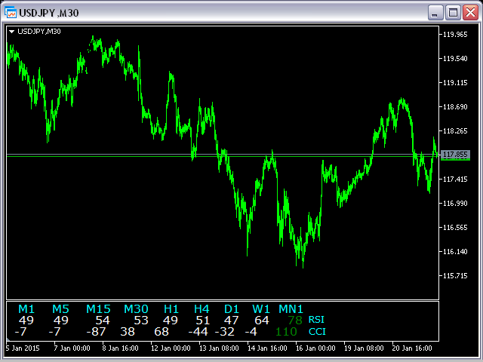Click the RSI indicator label
The height and width of the screenshot is (362, 483).
(316, 320)
